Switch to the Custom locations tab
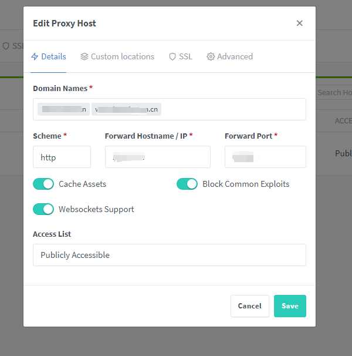Image resolution: width=352 pixels, height=356 pixels. pos(117,56)
